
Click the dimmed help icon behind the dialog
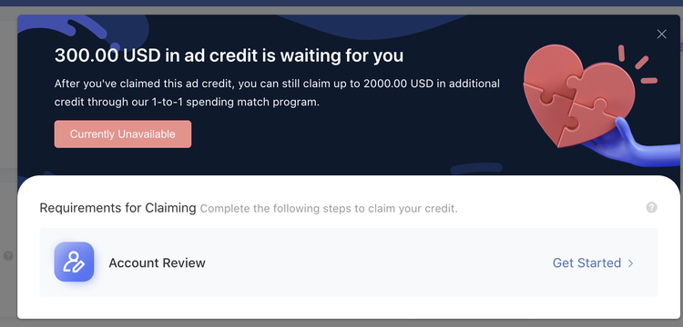(x=8, y=256)
